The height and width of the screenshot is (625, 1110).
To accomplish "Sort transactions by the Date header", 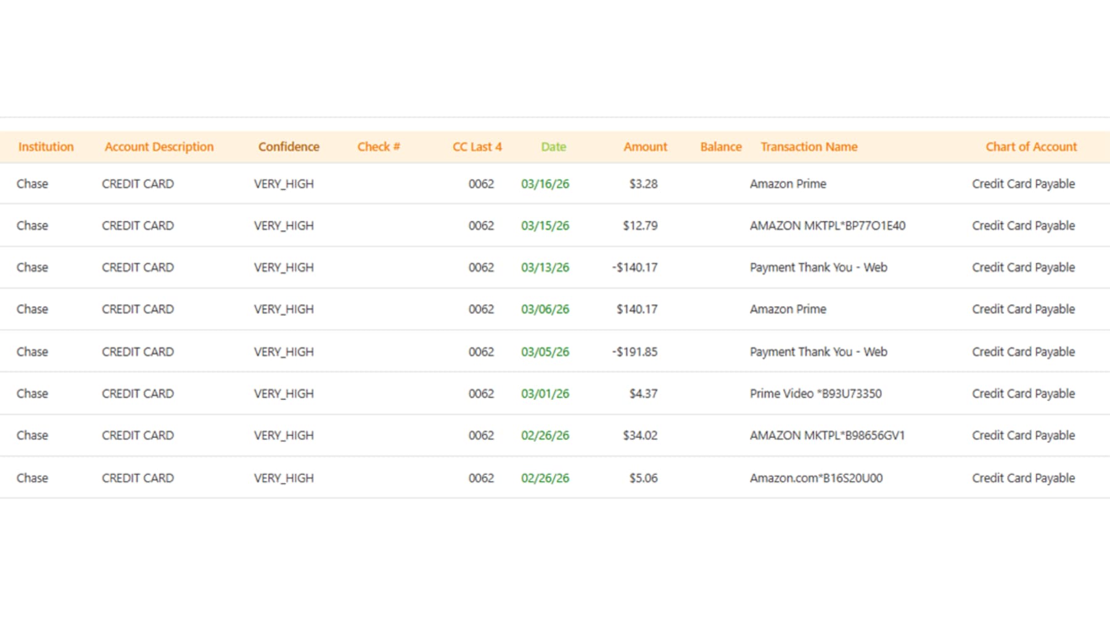I will click(554, 147).
